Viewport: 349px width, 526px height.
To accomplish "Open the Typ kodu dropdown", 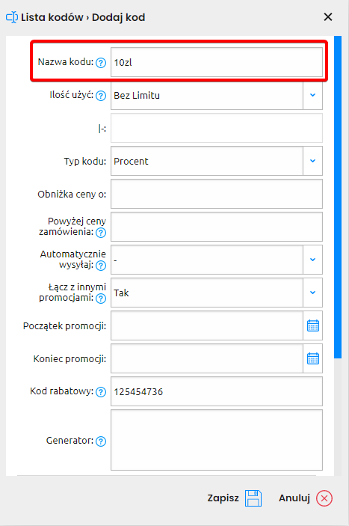I will 313,161.
